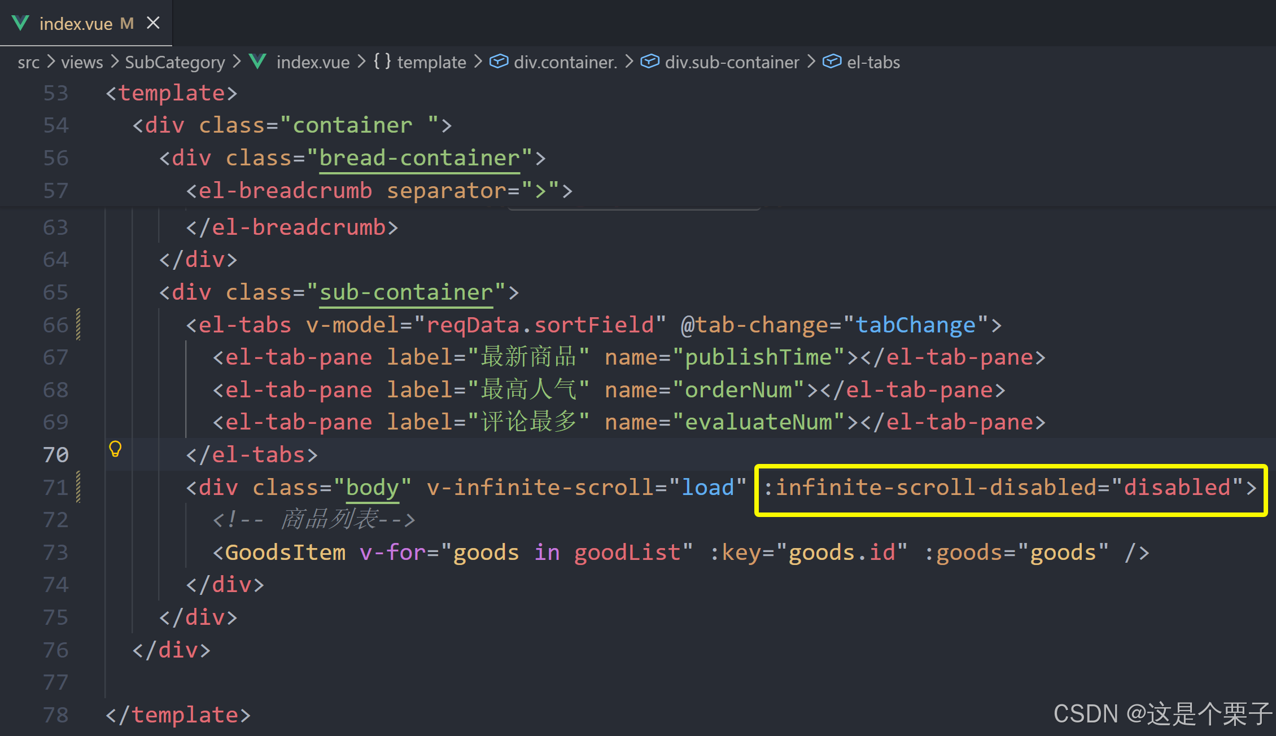Image resolution: width=1276 pixels, height=736 pixels.
Task: Click the lightbulb code action icon
Action: tap(115, 449)
